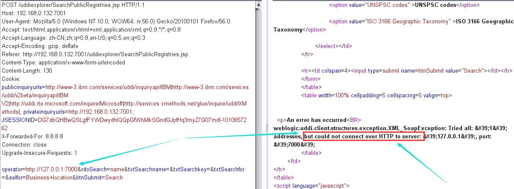Screen dimensions: 514x189
Task: Click the Content-Type header line
Action: 63,62
